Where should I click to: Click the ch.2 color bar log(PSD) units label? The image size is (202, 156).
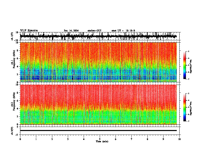point(191,108)
